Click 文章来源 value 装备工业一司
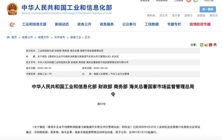 pyautogui.click(x=44, y=74)
